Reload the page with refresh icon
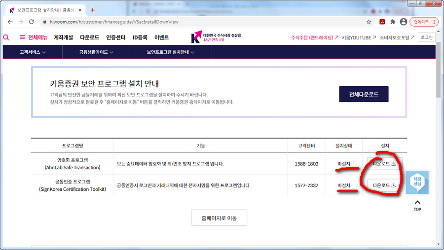The width and height of the screenshot is (444, 250). point(32,22)
